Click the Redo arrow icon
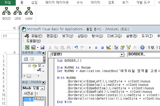The width and height of the screenshot is (160, 106). [82, 47]
